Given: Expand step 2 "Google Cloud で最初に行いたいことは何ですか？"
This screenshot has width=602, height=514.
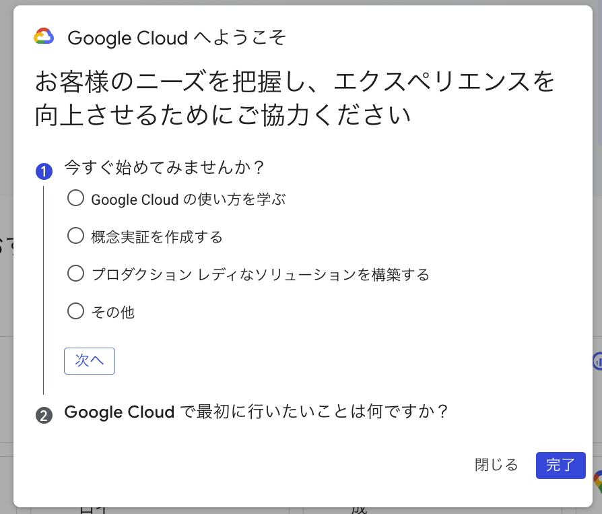Looking at the screenshot, I should pyautogui.click(x=256, y=412).
